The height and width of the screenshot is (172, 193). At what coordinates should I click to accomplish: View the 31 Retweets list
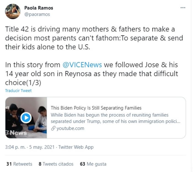[x=19, y=164]
